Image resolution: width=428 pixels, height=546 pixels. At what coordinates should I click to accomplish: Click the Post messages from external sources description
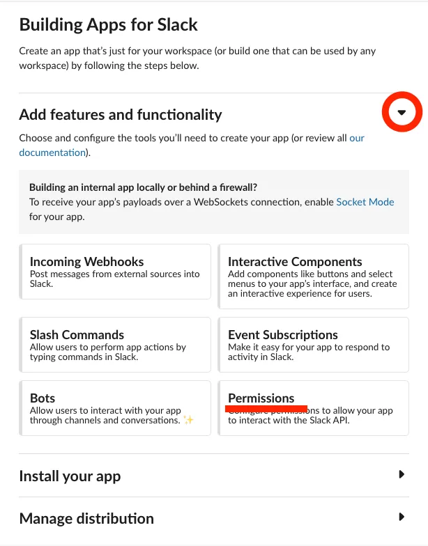pyautogui.click(x=114, y=279)
